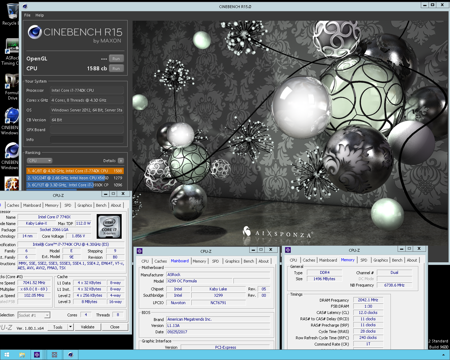
Task: Switch to SPD tab in the CPU-Z Mainboard window
Action: [216, 261]
